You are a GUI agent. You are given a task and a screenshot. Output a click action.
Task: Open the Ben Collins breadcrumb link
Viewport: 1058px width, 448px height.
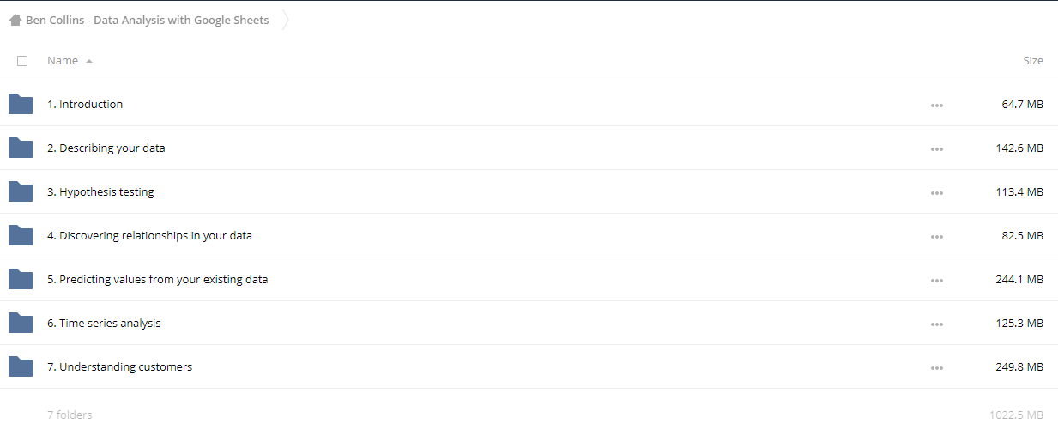pos(147,20)
